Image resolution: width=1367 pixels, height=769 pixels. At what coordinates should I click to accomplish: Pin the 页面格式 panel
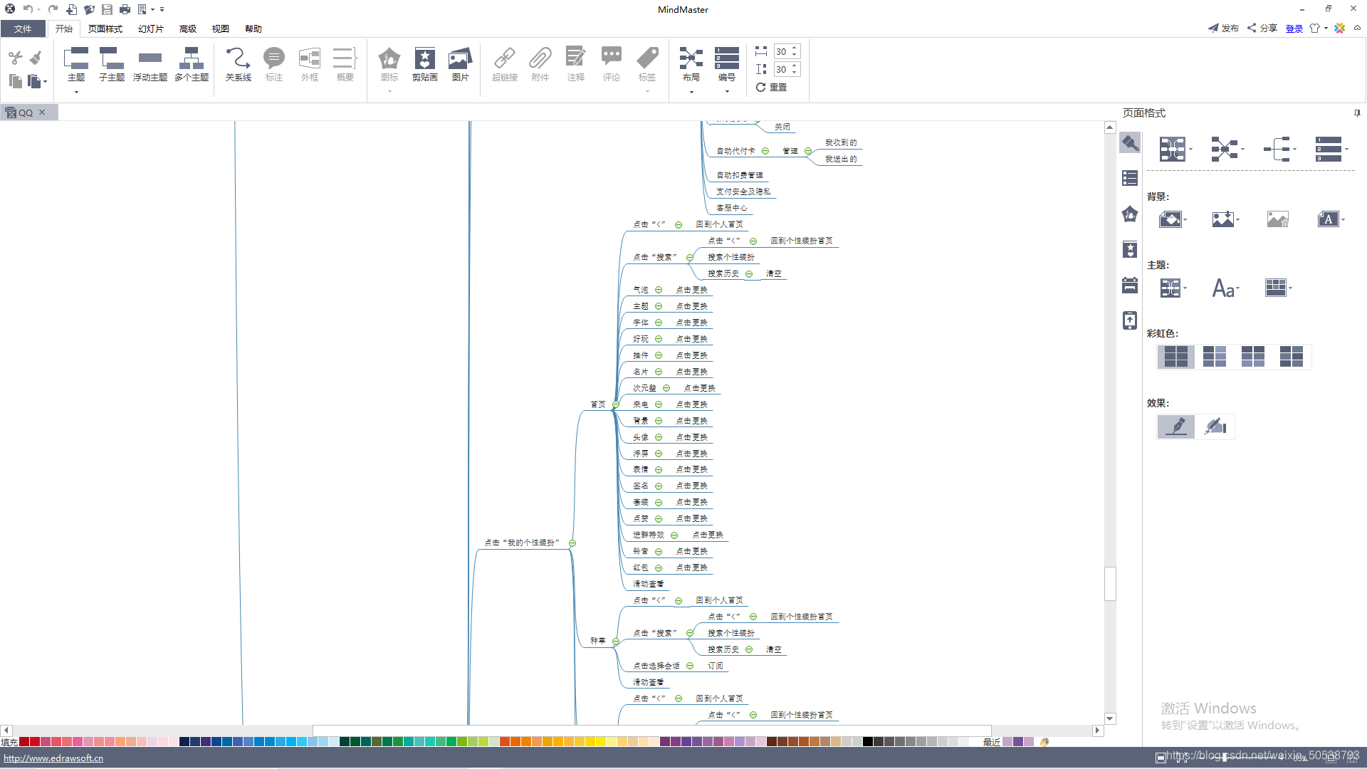pos(1357,113)
